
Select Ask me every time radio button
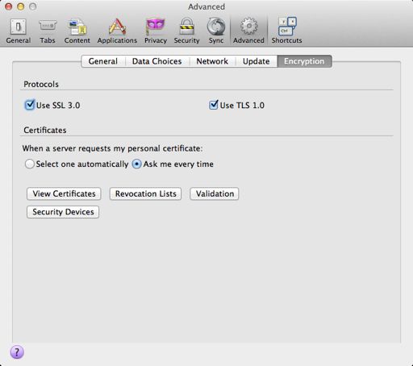pyautogui.click(x=136, y=164)
